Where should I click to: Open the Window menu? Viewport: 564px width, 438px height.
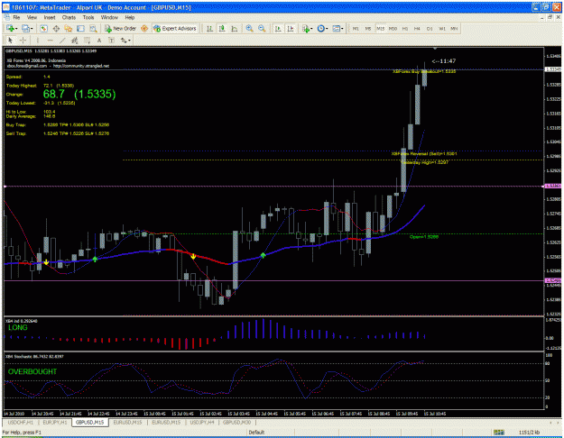(x=109, y=17)
